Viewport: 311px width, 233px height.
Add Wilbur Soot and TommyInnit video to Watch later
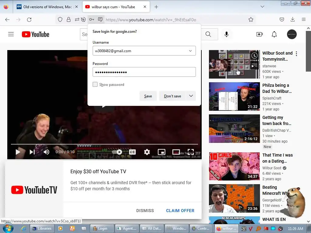coord(254,56)
